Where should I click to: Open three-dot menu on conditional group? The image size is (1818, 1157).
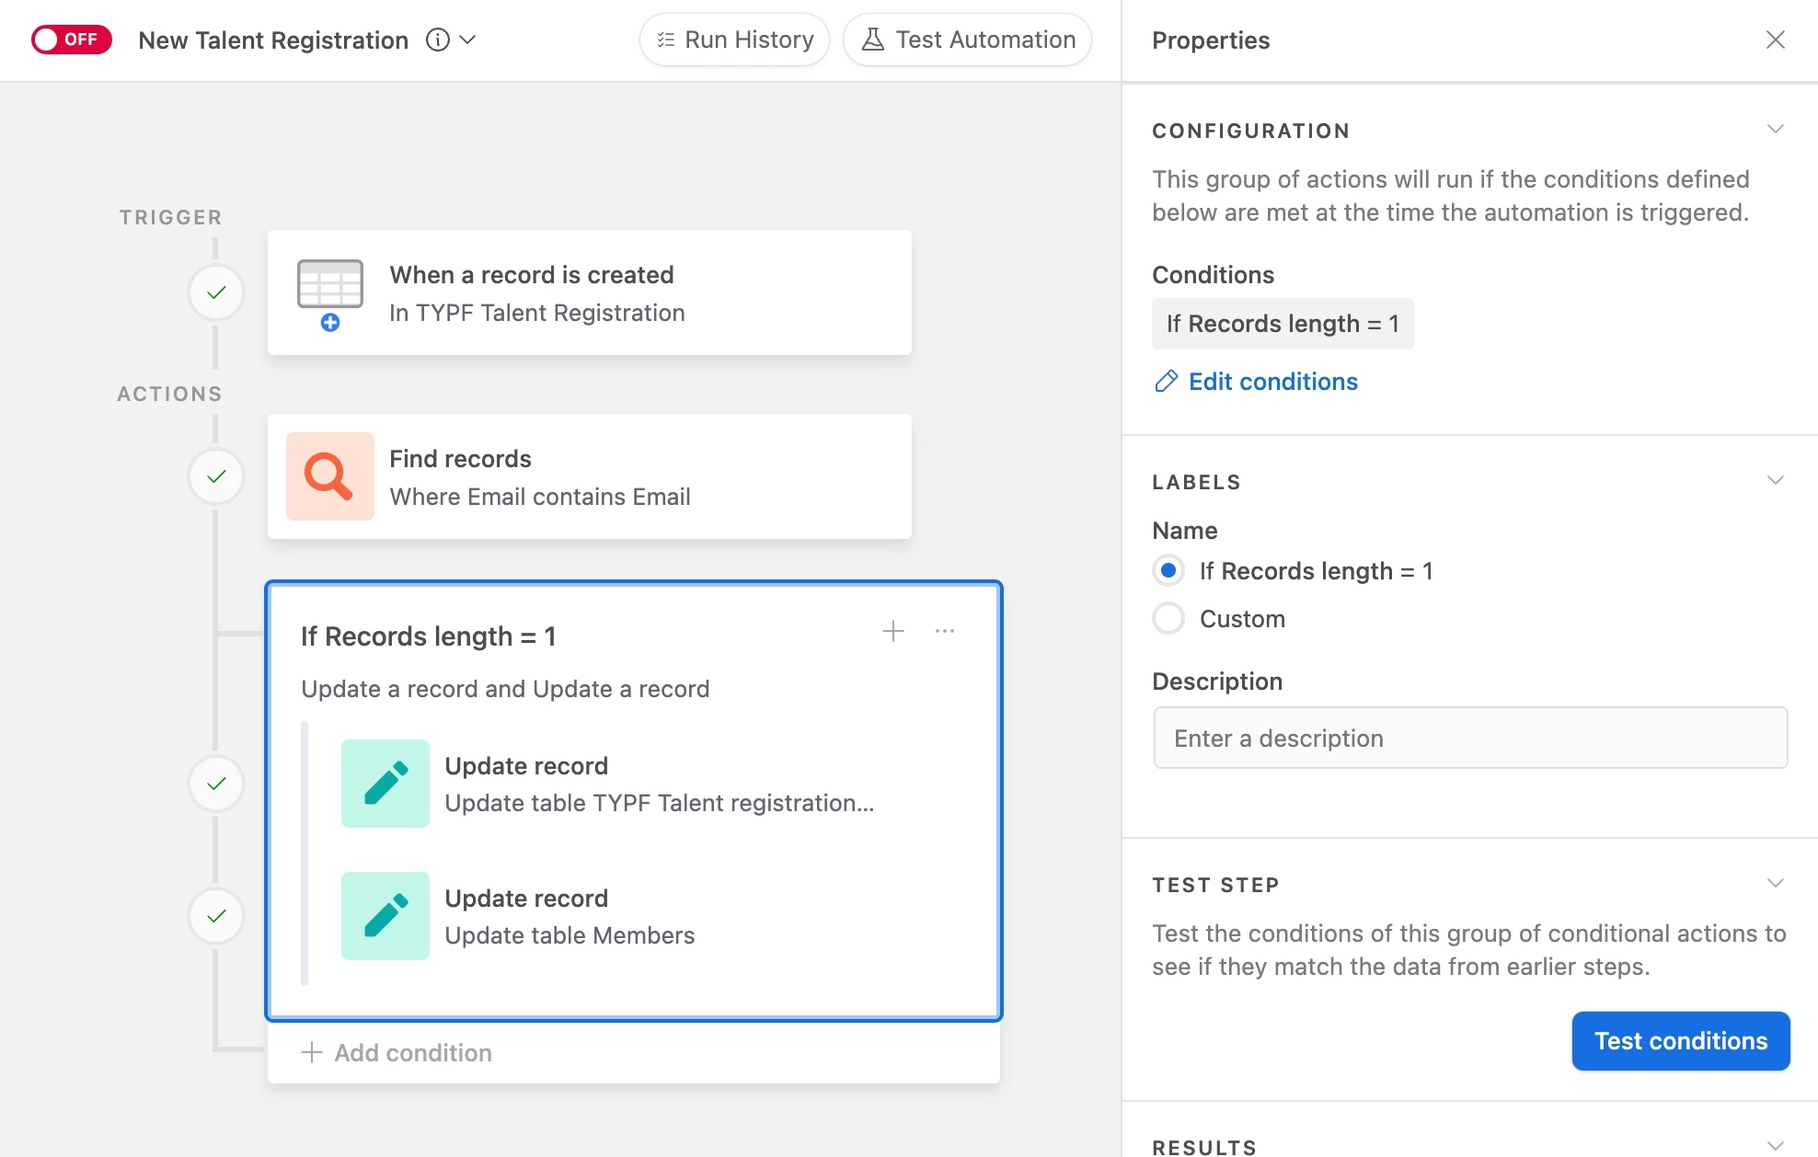pos(944,631)
